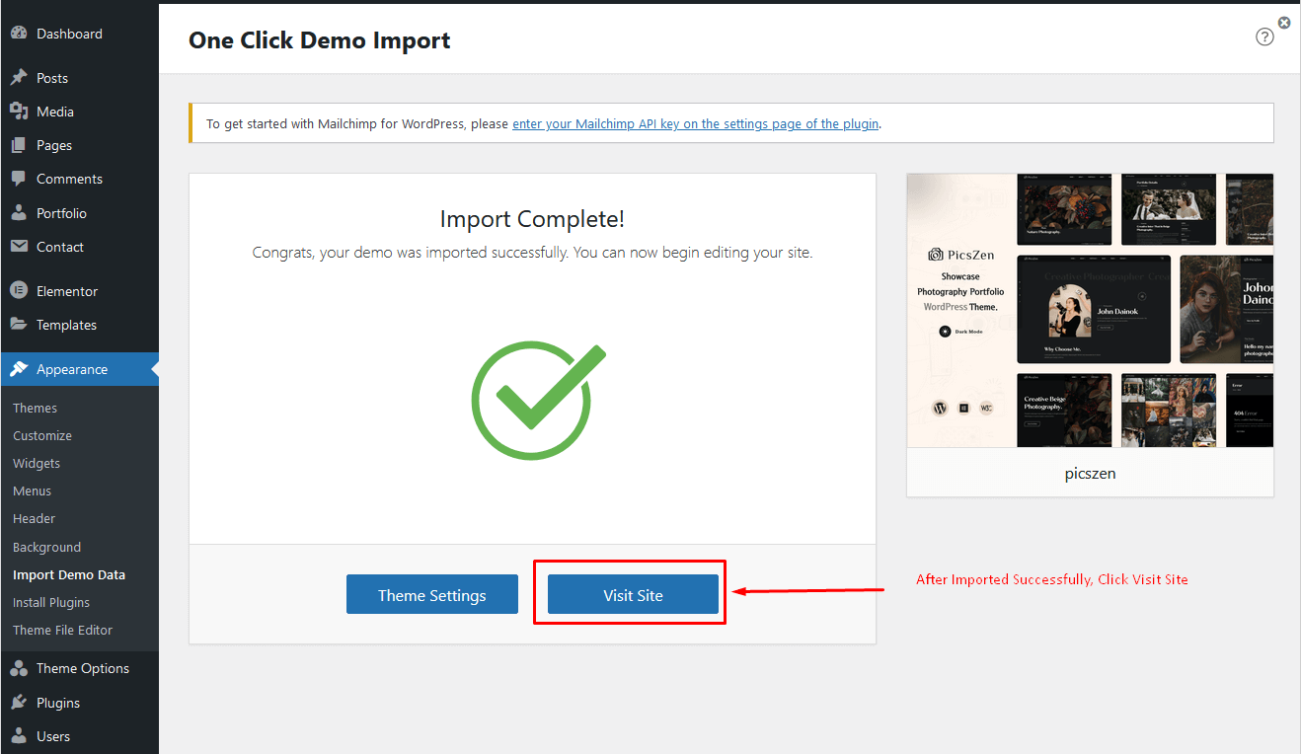This screenshot has height=754, width=1301.
Task: Click the Comments speech bubble icon
Action: [x=19, y=179]
